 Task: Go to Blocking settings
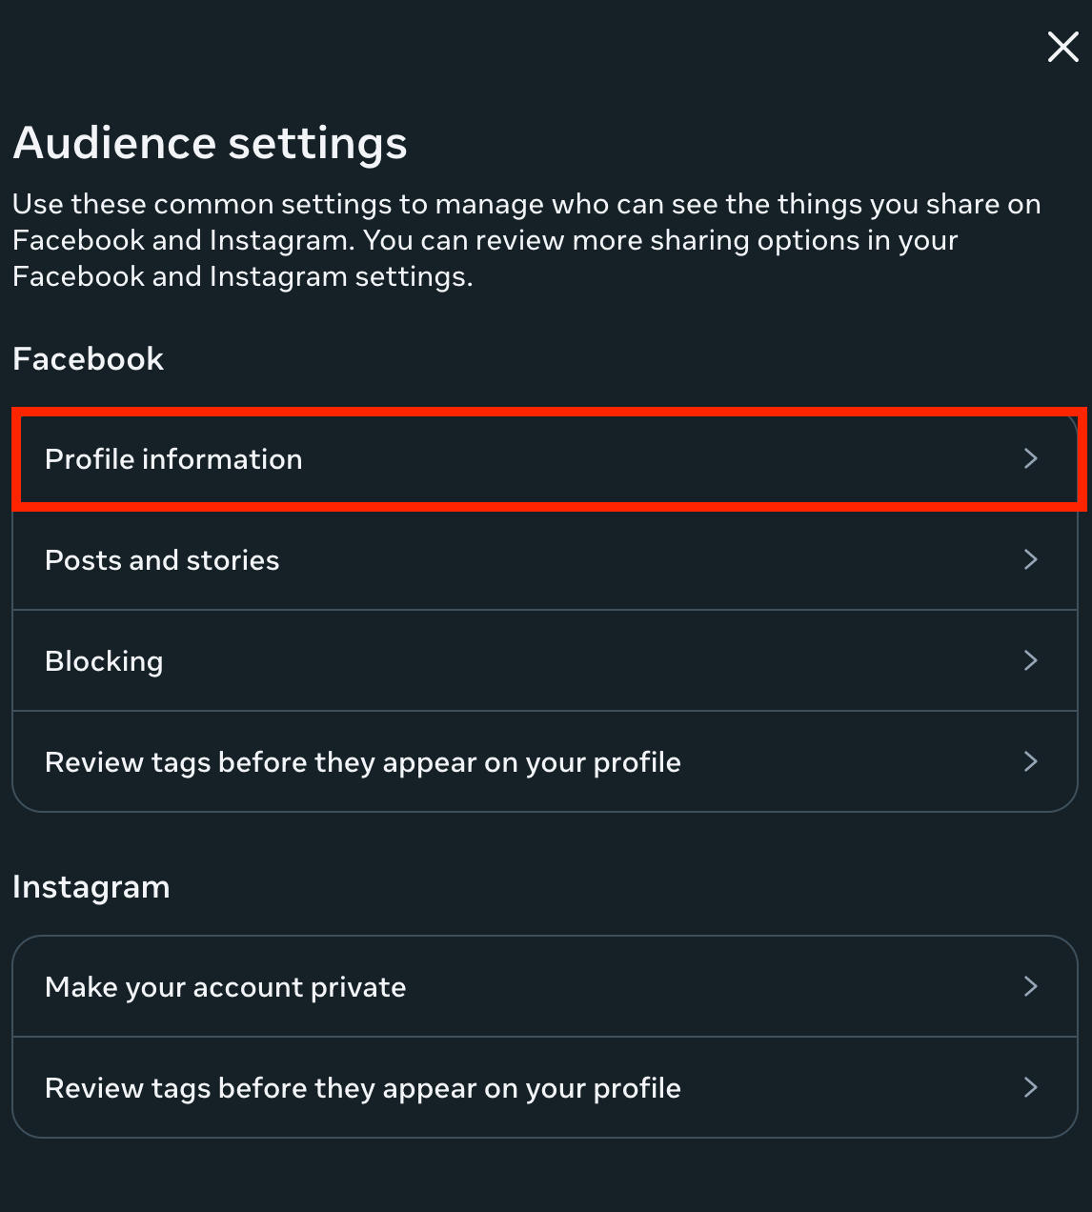pos(545,661)
